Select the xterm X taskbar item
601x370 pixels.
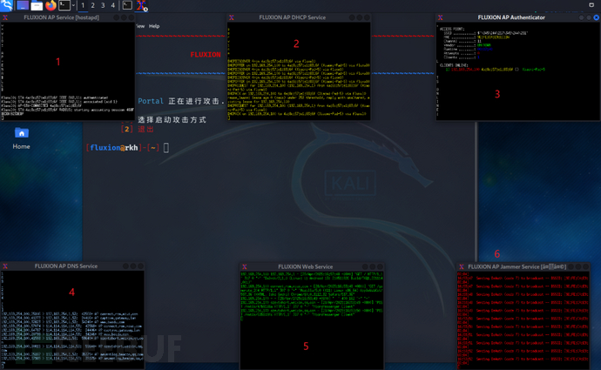[x=142, y=5]
